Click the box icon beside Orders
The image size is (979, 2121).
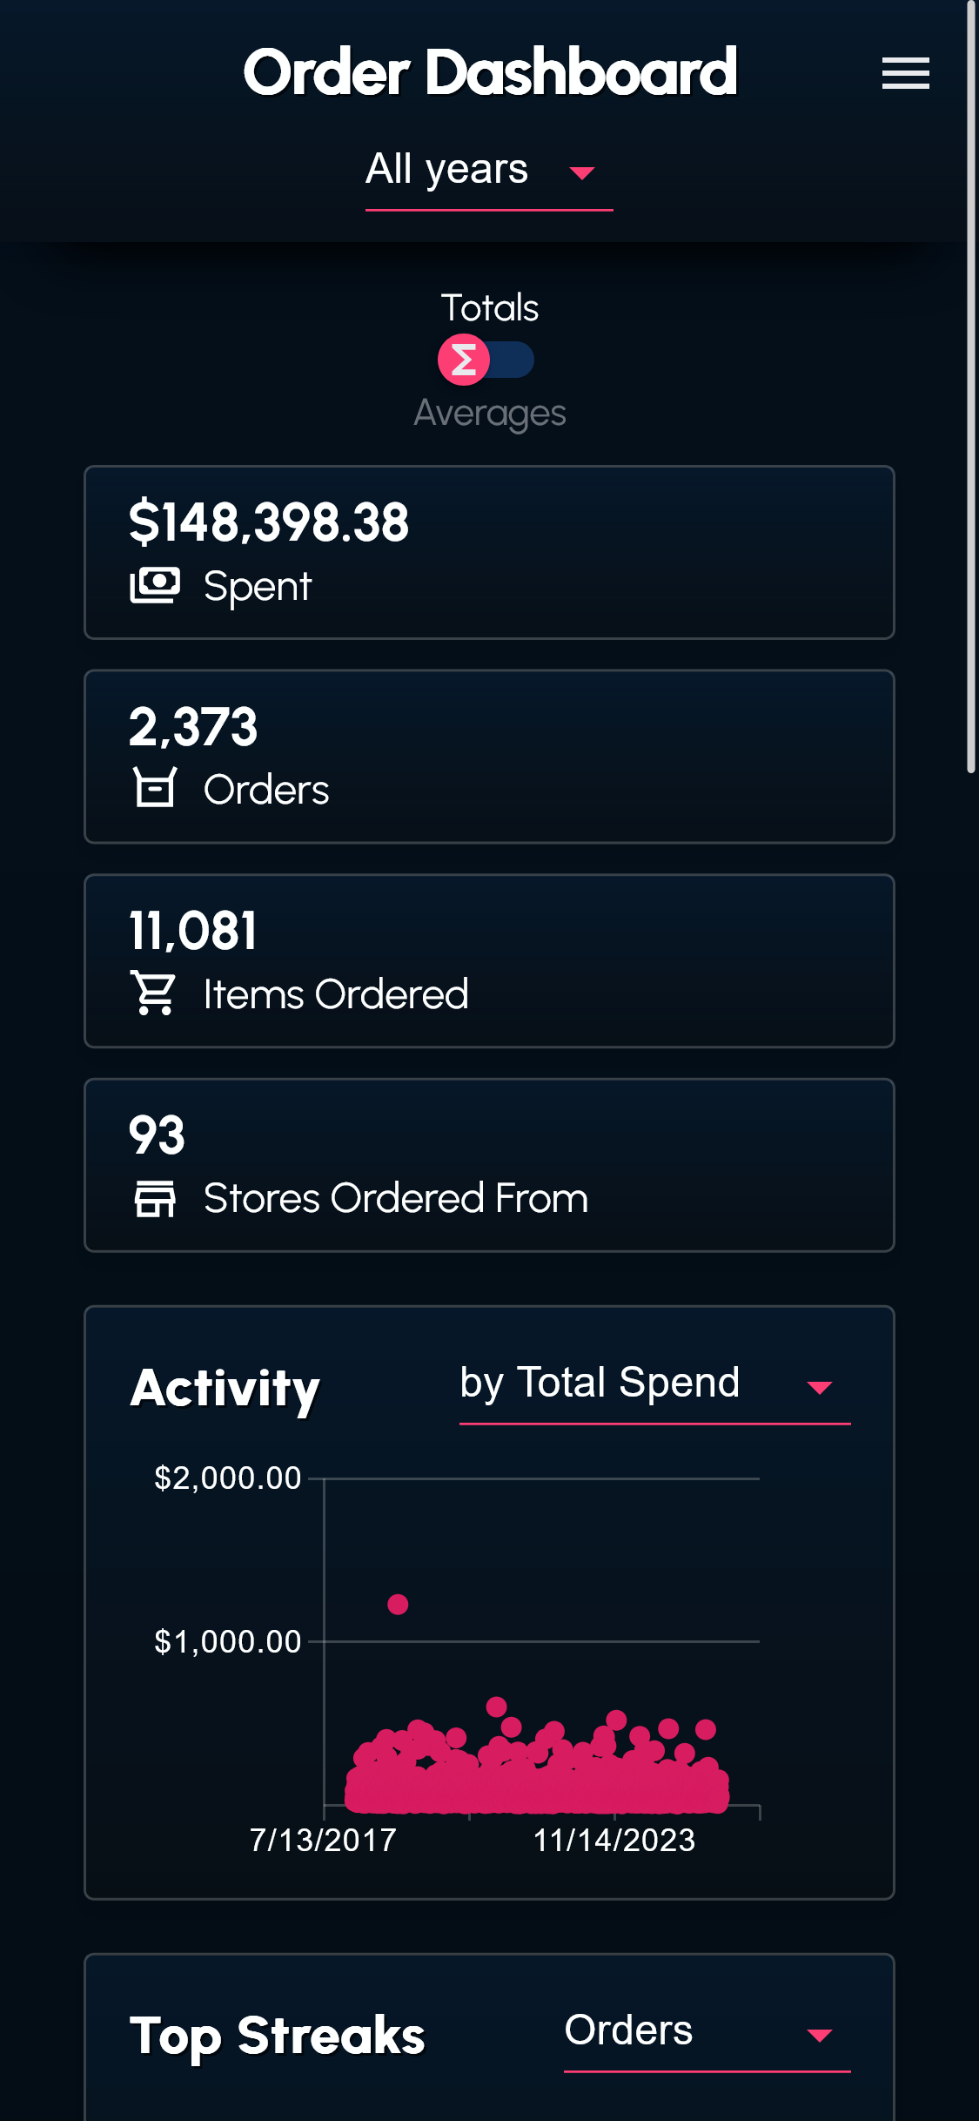(x=155, y=788)
